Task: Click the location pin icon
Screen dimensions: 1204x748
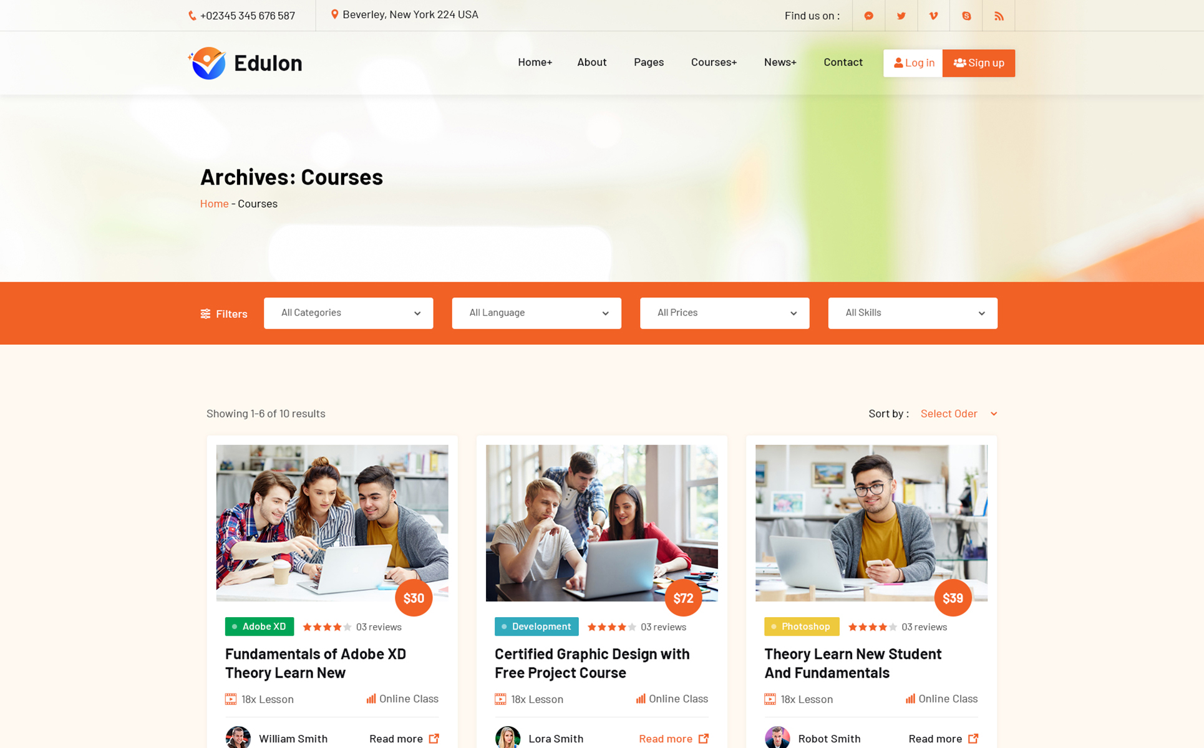Action: pyautogui.click(x=336, y=15)
